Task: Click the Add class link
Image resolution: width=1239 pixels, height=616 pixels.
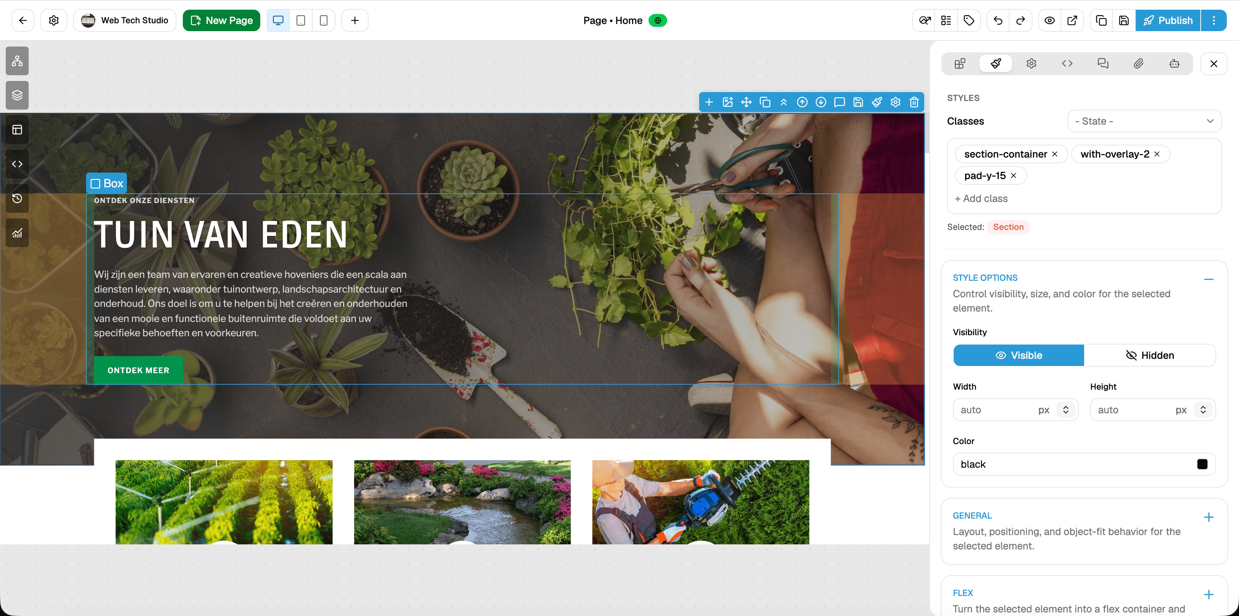Action: tap(981, 198)
